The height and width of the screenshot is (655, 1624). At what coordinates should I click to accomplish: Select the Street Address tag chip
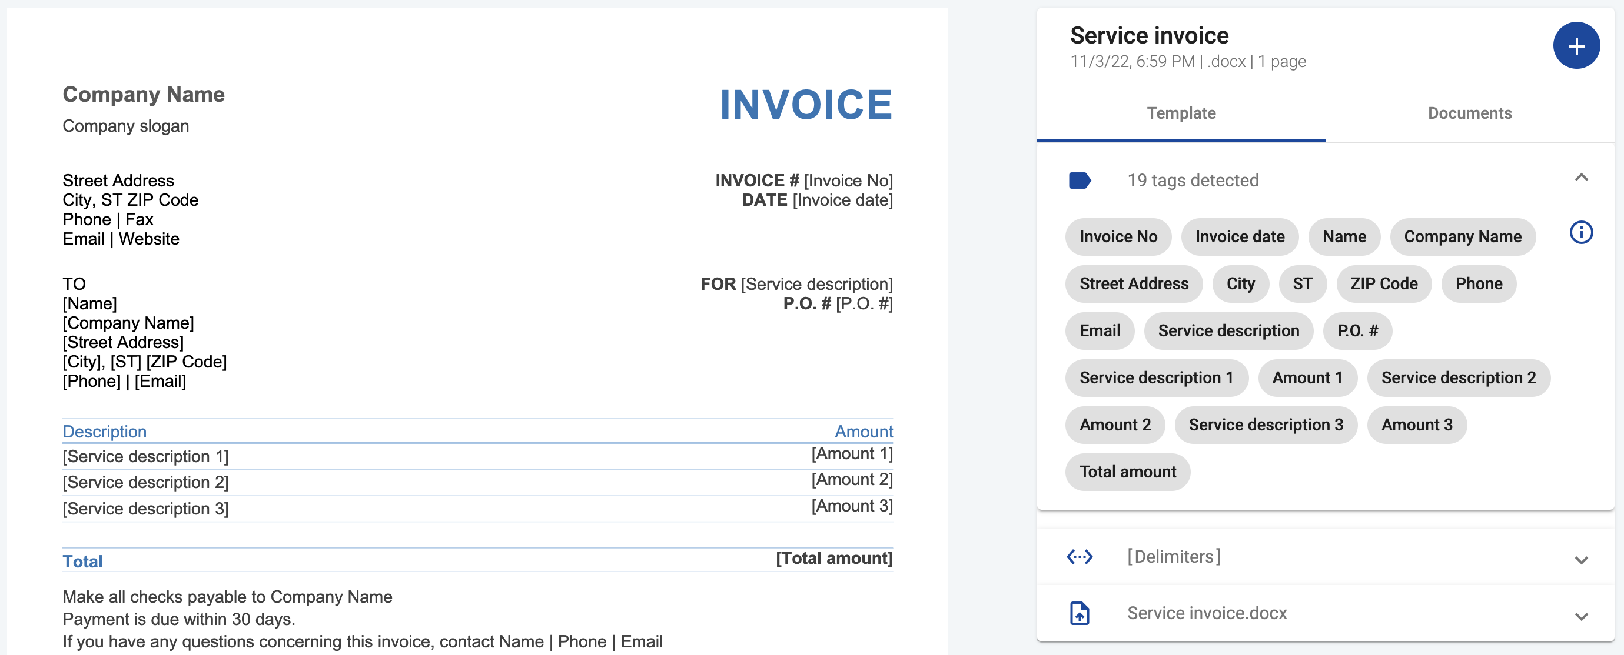click(1134, 284)
